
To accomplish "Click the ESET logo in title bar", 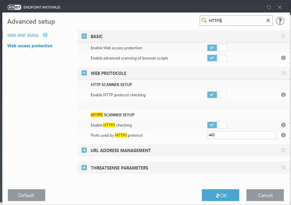I will (14, 7).
